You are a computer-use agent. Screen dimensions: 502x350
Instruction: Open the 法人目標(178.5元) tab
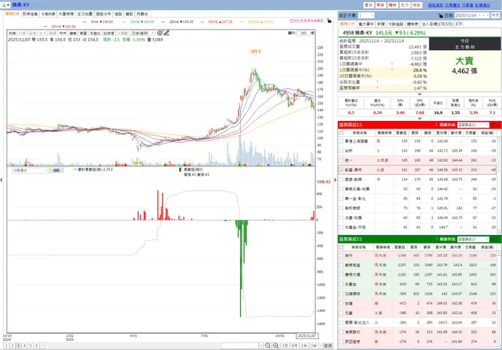[437, 24]
